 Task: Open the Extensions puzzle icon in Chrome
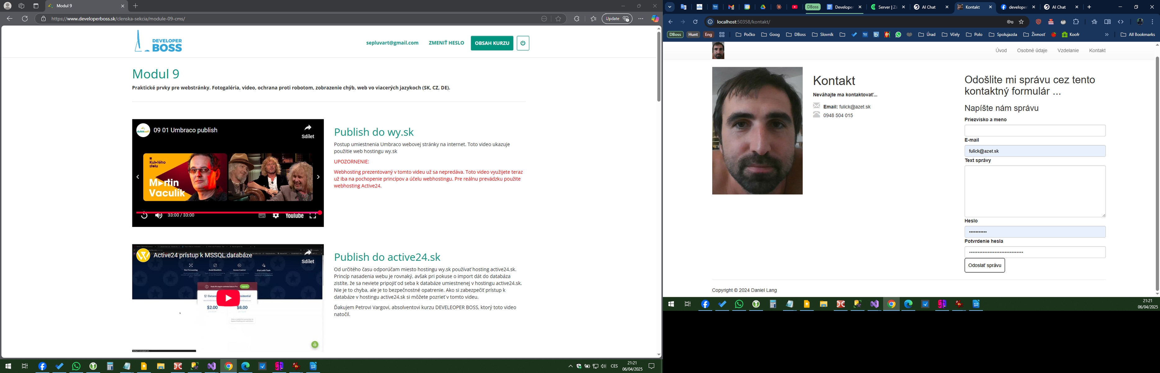click(1076, 22)
